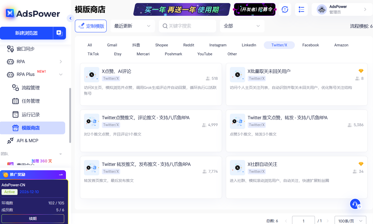Click the 任务管理 calendar icon

pyautogui.click(x=15, y=101)
